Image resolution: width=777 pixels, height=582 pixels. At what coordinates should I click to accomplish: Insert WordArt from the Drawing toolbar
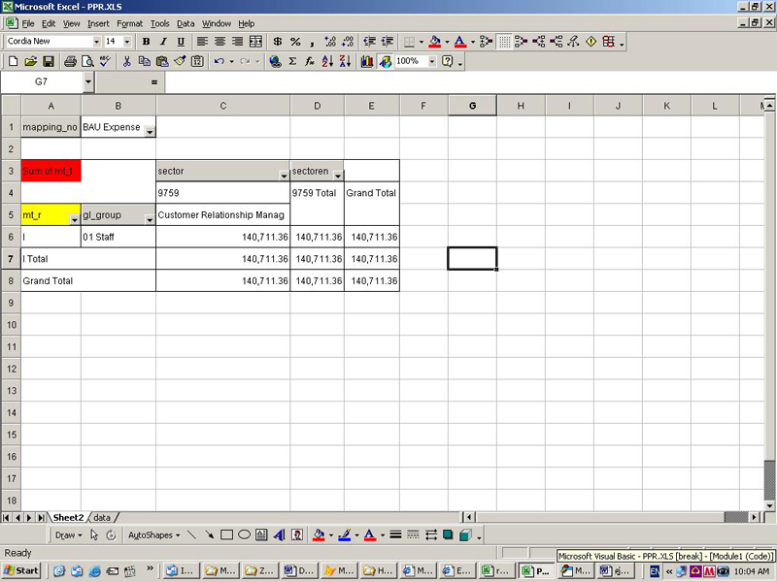pyautogui.click(x=279, y=534)
